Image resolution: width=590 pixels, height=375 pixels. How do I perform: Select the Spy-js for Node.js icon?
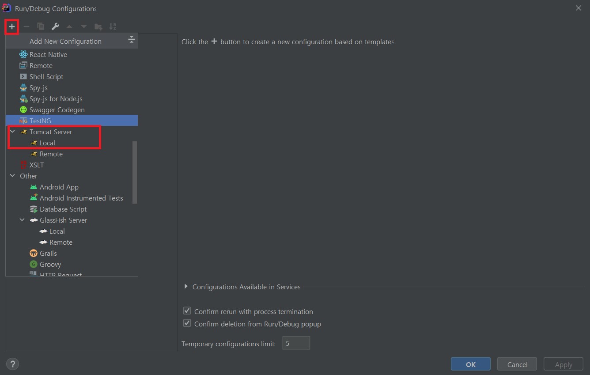click(23, 98)
